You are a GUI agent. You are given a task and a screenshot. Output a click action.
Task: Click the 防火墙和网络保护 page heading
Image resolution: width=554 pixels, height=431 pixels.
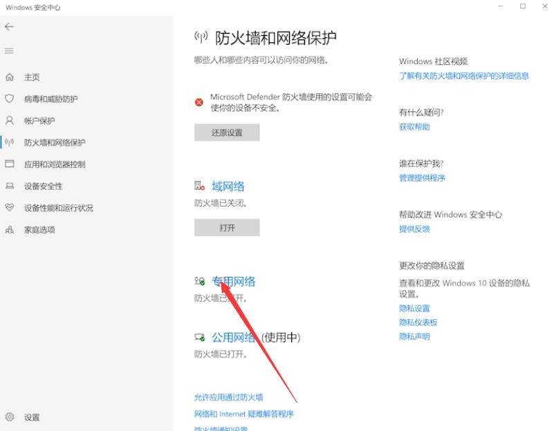click(x=275, y=38)
